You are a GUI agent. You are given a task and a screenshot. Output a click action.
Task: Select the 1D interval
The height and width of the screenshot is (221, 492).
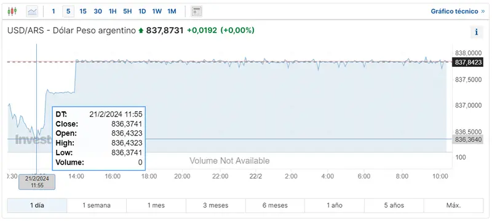tap(142, 12)
